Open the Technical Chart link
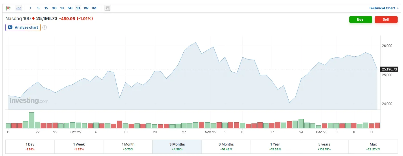 tap(383, 8)
